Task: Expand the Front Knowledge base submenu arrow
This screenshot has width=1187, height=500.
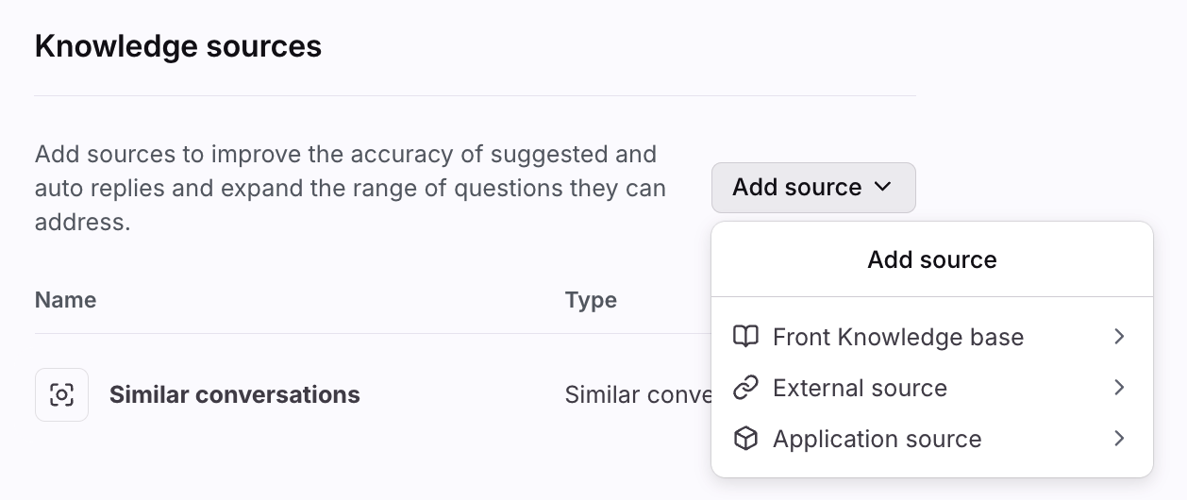Action: (1119, 337)
